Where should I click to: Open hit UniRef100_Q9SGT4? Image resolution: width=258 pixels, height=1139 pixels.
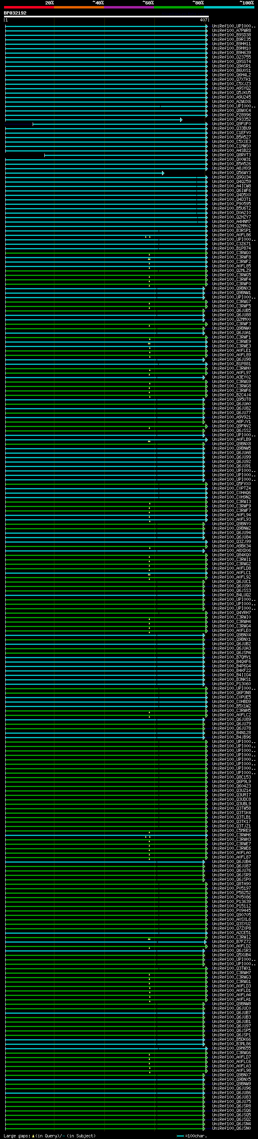tap(231, 61)
